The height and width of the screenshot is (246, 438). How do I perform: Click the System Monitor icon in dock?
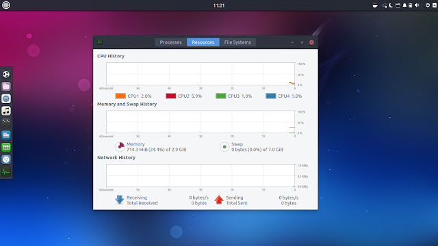[x=6, y=172]
